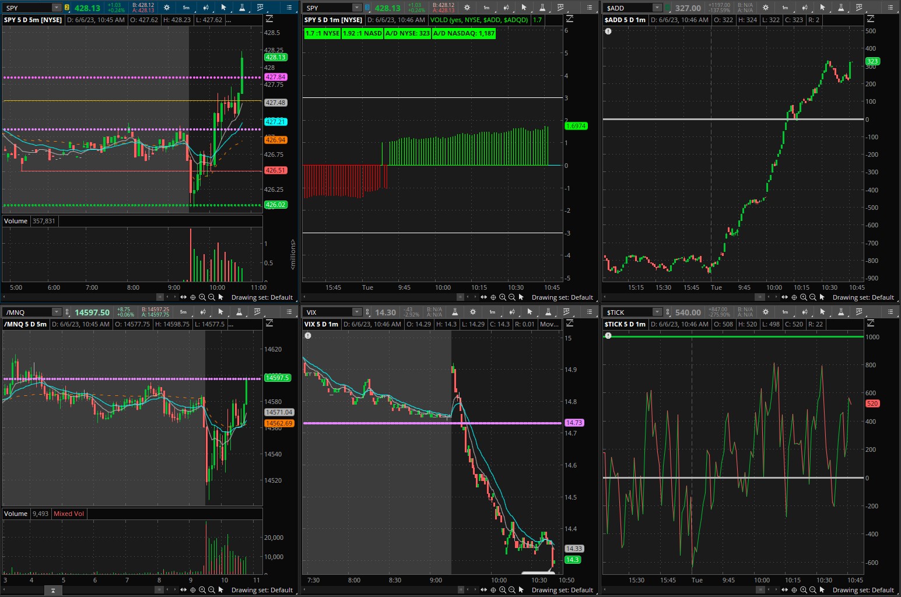Open the 1m timeframe button in VIX panel
Screen dimensions: 901x597
tap(492, 312)
